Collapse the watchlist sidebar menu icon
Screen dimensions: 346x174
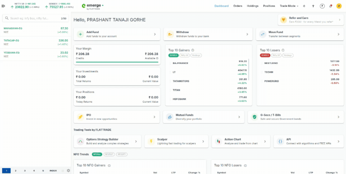(3, 6)
